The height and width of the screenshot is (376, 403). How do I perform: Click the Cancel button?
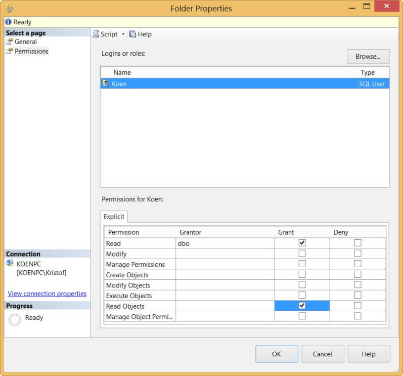point(322,354)
